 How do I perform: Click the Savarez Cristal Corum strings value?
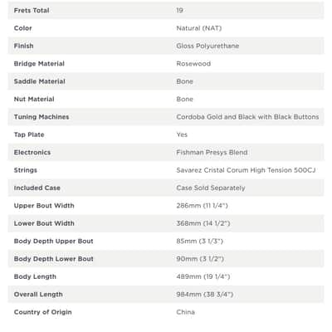point(246,170)
